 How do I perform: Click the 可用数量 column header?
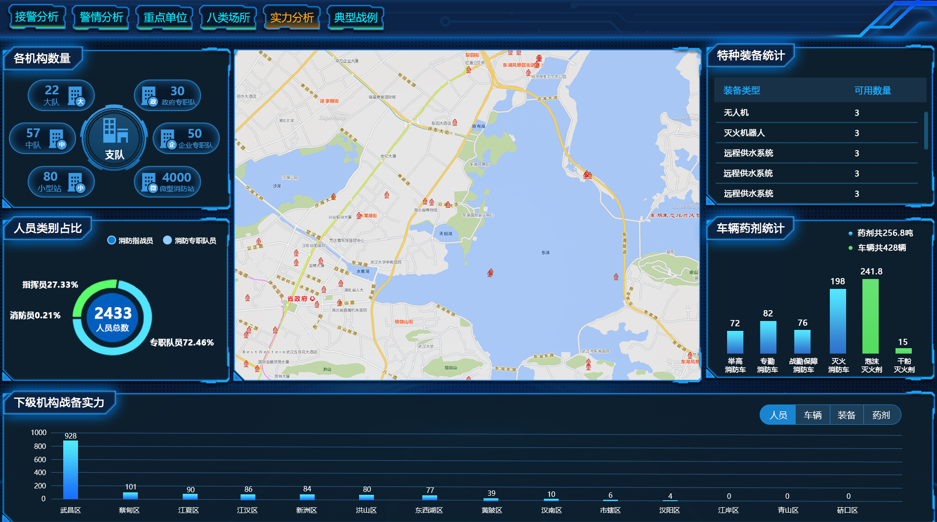tap(873, 90)
